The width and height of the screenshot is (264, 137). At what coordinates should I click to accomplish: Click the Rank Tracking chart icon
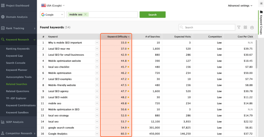click(3, 28)
